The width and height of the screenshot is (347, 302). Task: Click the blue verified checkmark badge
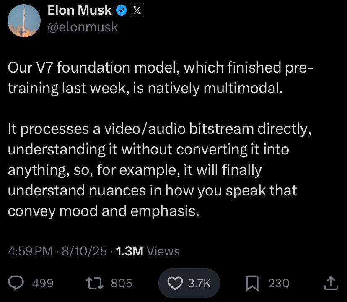[x=122, y=10]
